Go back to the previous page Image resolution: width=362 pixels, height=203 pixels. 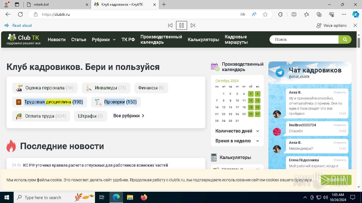coord(8,14)
